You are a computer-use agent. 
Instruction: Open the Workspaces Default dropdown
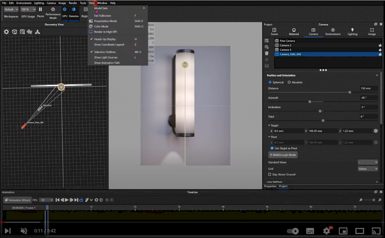[11, 9]
